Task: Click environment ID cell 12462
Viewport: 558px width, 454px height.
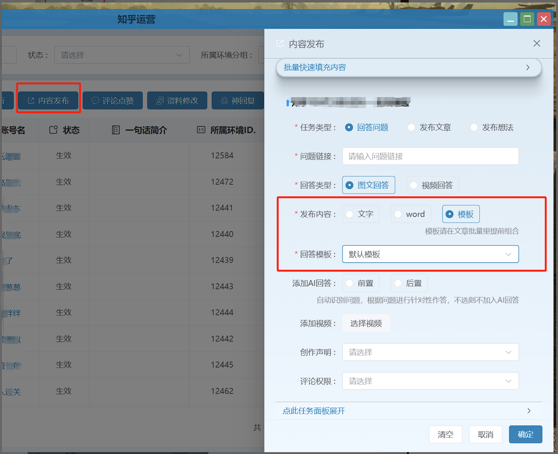Action: coord(222,391)
